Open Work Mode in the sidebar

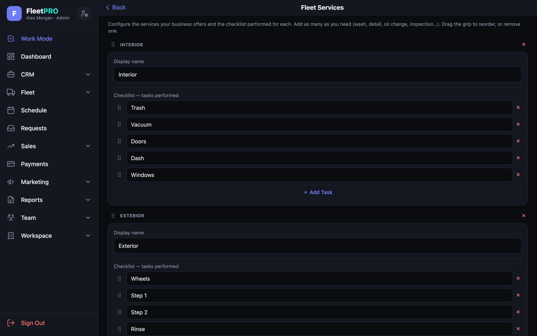pos(49,39)
